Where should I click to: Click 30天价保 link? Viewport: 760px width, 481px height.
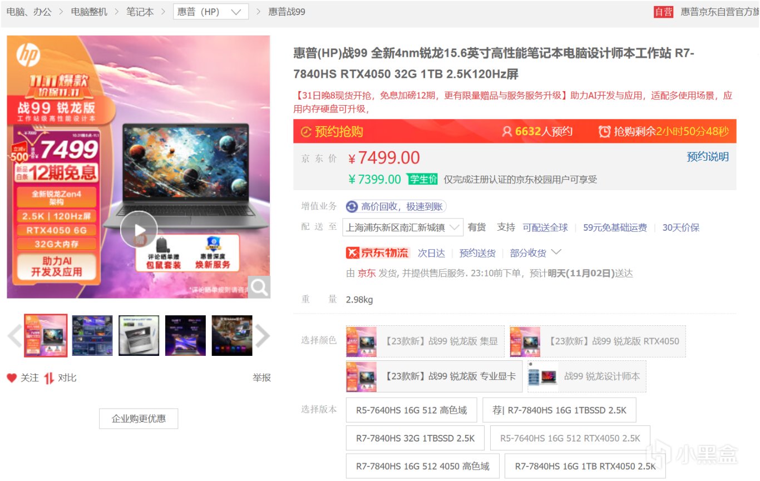point(681,227)
